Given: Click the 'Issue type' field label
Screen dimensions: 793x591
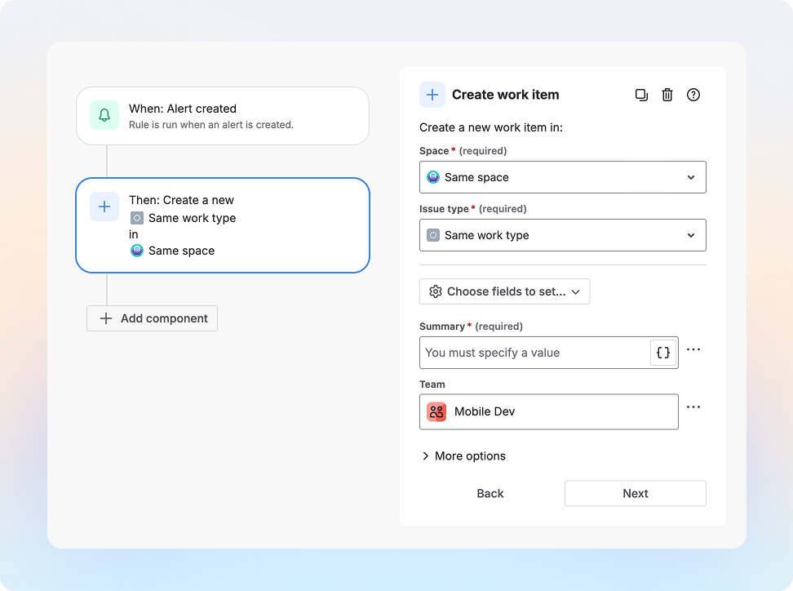Looking at the screenshot, I should [444, 209].
